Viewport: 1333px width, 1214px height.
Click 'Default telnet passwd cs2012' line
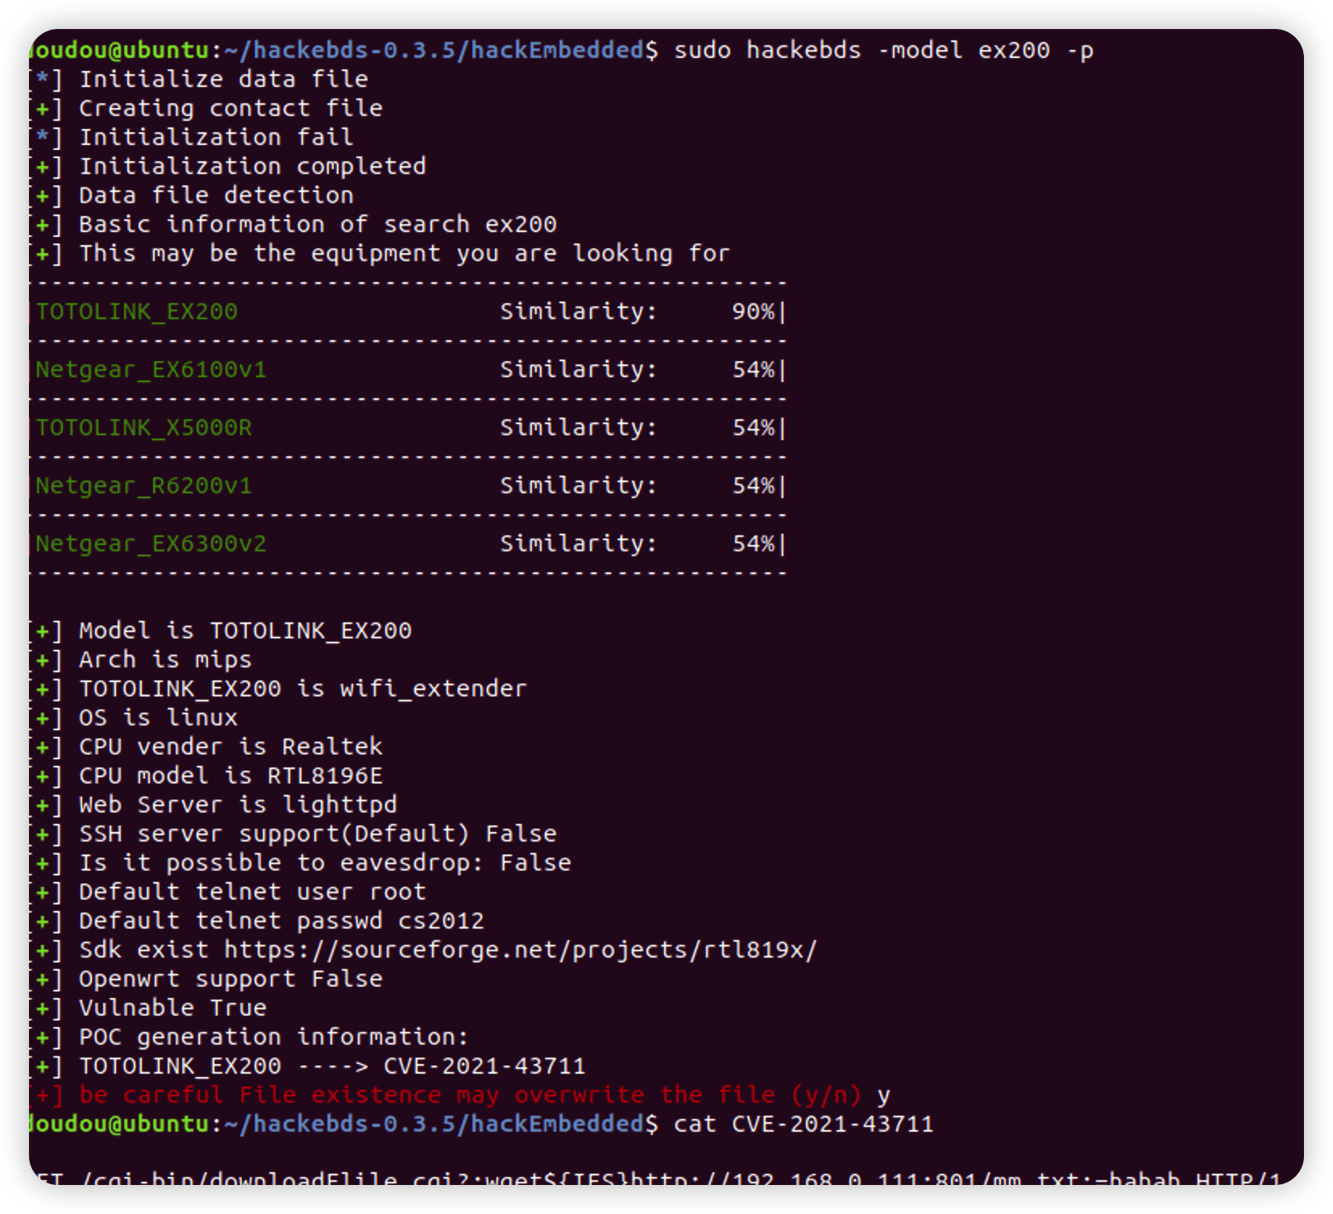[x=281, y=921]
